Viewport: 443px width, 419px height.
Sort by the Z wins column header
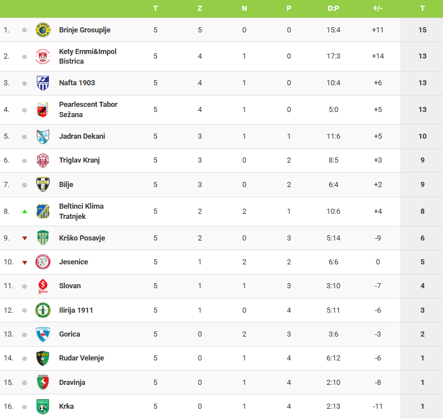(x=200, y=9)
